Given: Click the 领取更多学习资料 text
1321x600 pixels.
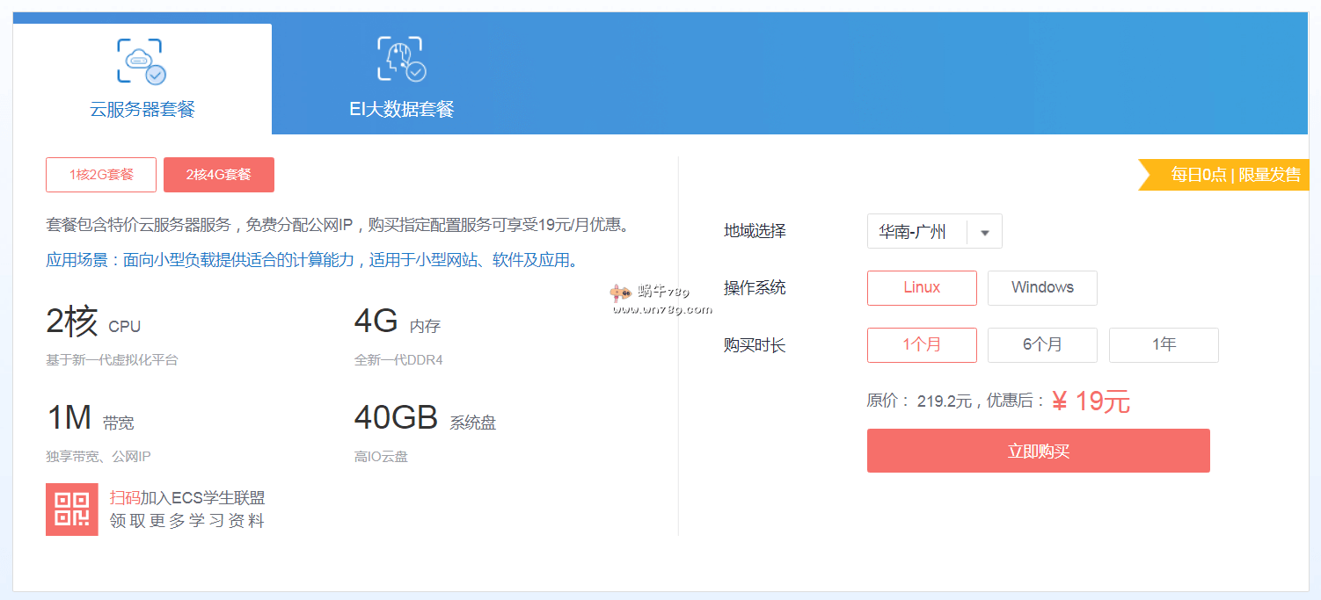Looking at the screenshot, I should 187,521.
